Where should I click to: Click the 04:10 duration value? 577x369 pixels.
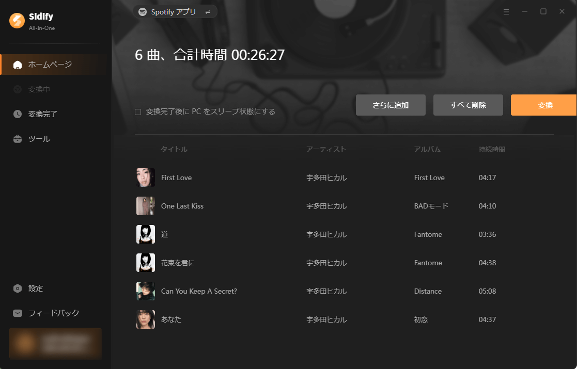[x=487, y=206]
